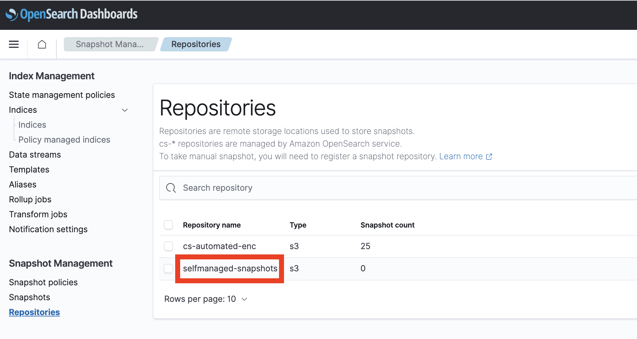Collapse the Indices sidebar section chevron
Screen dimensions: 637x339
(125, 110)
